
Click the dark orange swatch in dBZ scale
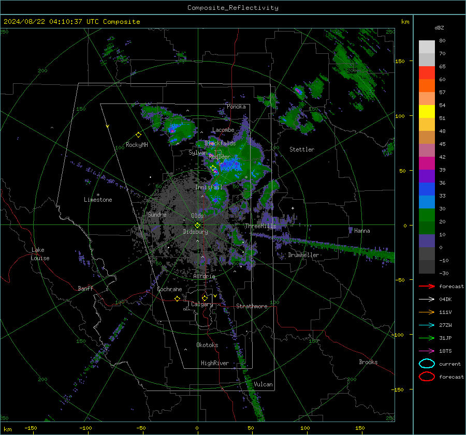pyautogui.click(x=427, y=86)
